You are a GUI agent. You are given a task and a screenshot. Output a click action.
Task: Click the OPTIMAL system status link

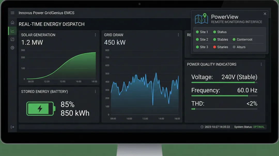pos(259,127)
